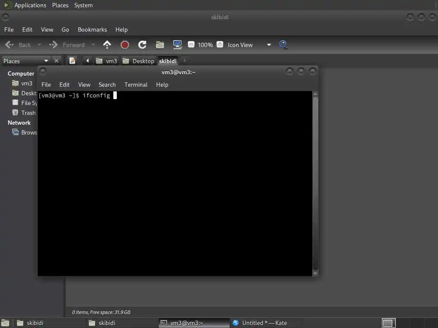Open the Places panel menu
This screenshot has height=328, width=438.
[60, 5]
